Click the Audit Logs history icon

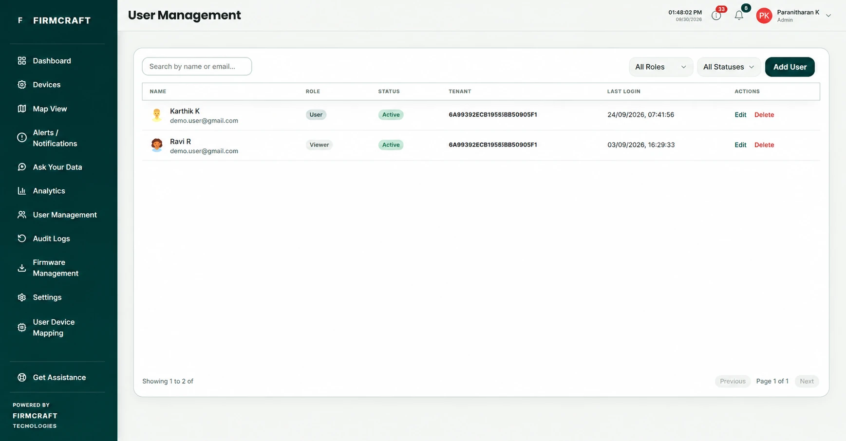coord(22,239)
